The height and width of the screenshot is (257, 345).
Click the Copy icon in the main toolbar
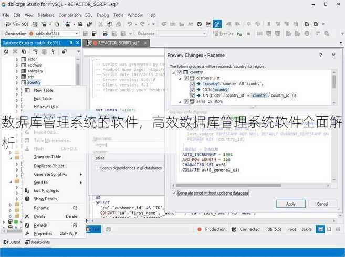pyautogui.click(x=109, y=24)
